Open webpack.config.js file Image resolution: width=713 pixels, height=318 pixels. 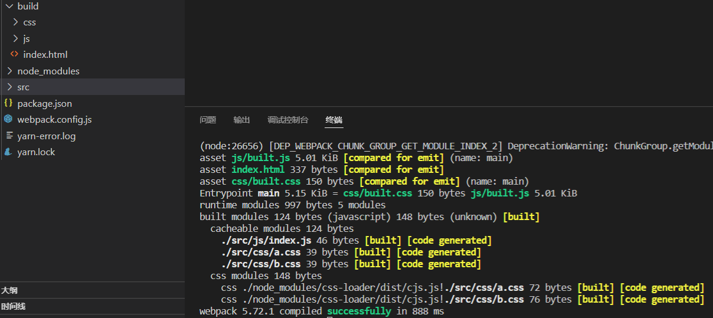[54, 119]
